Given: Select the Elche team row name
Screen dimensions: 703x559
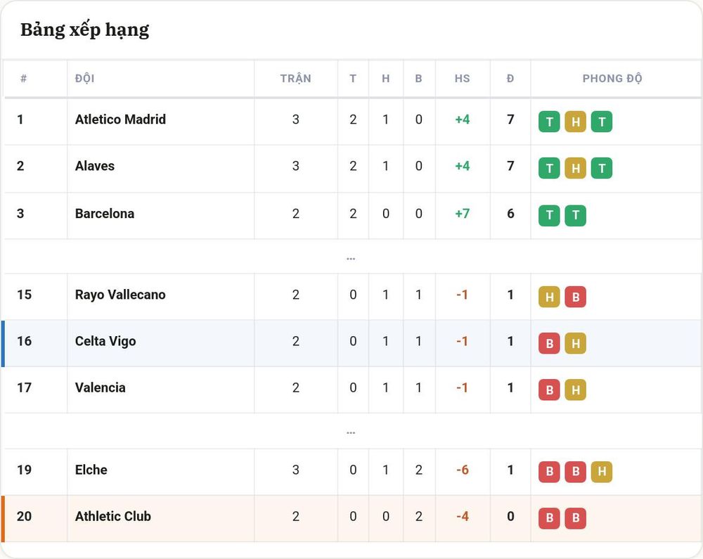Looking at the screenshot, I should pyautogui.click(x=91, y=470).
